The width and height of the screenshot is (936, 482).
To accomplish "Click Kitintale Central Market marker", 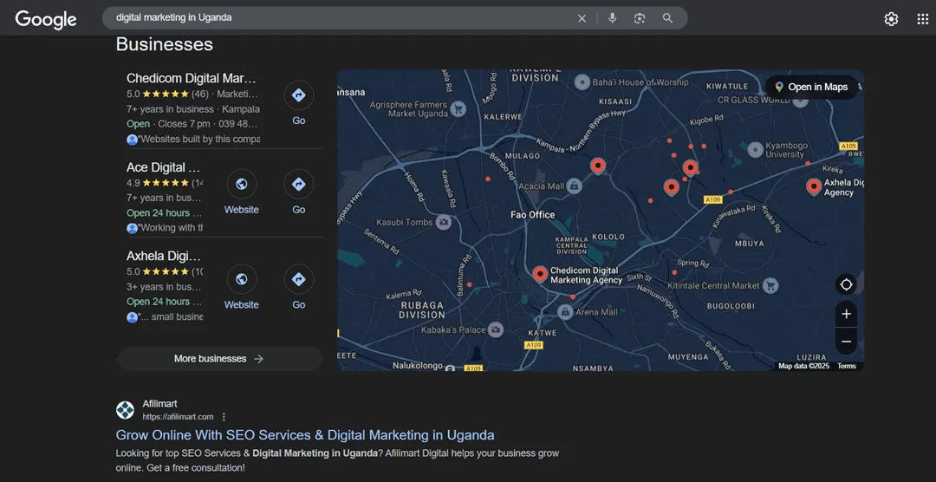I will (771, 285).
